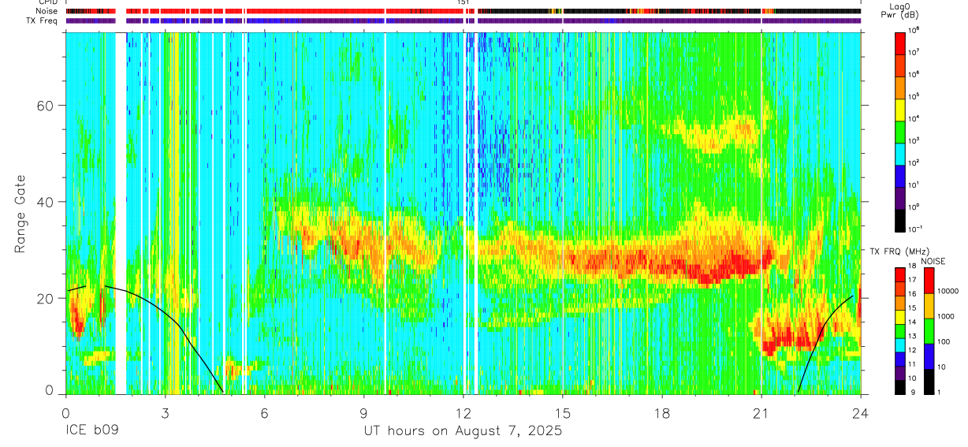This screenshot has height=447, width=968.
Task: Click the purple segment of TX FRQ colorbar
Action: [899, 373]
